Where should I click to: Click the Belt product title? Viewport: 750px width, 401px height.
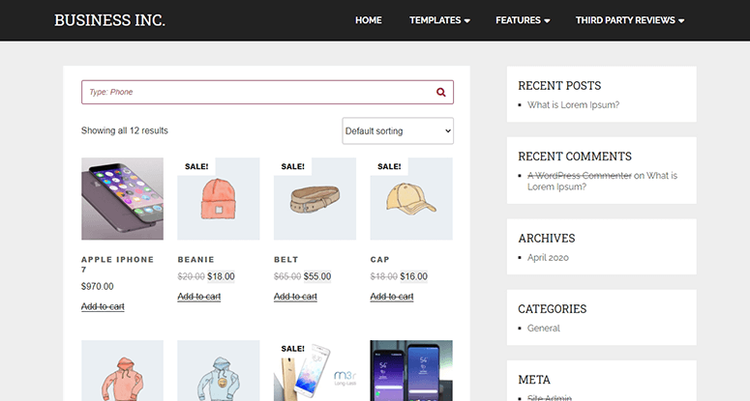pos(286,260)
